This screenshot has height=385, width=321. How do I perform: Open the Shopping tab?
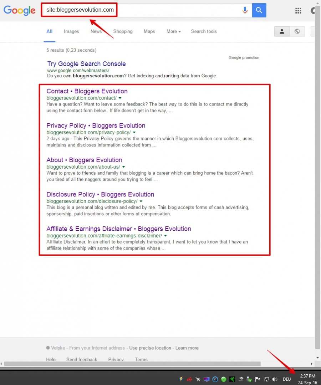coord(123,31)
